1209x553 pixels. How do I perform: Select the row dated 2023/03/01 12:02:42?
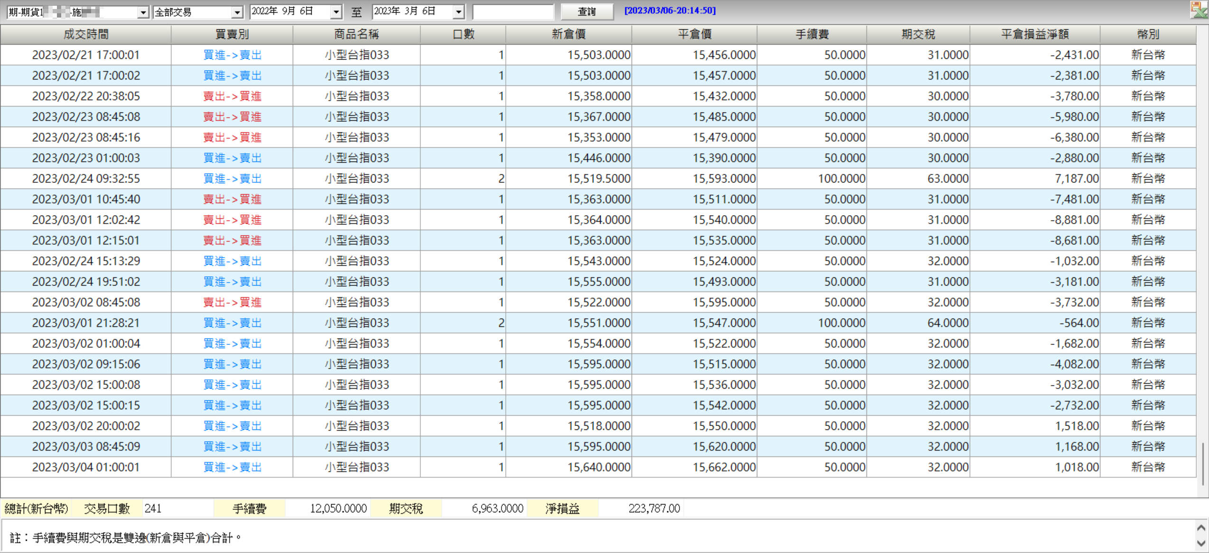click(598, 220)
